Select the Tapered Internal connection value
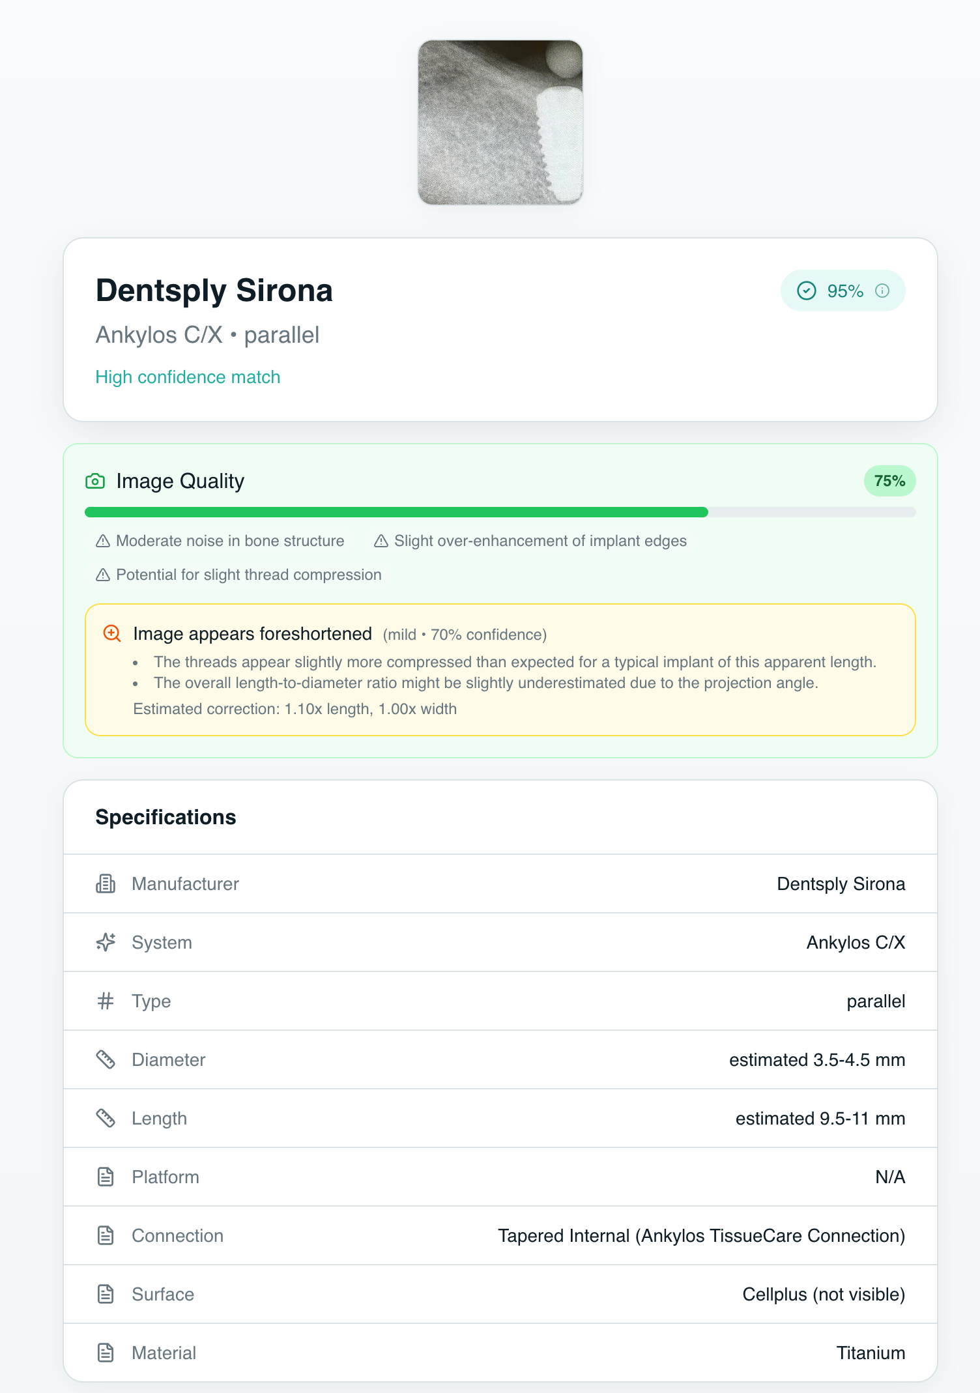This screenshot has width=980, height=1393. click(x=701, y=1235)
